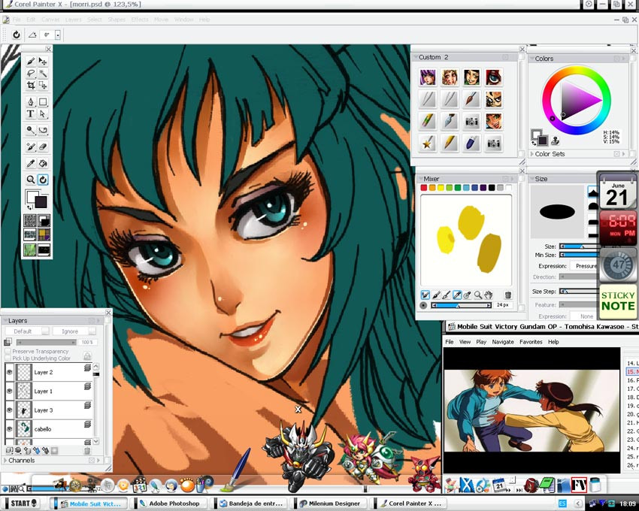Enable the Preserve Transparency checkbox
Image resolution: width=639 pixels, height=511 pixels.
coord(8,351)
